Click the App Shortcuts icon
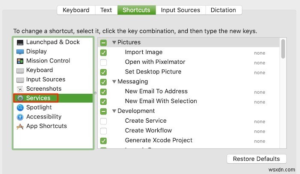Screen dimensions: 300x174 point(20,127)
